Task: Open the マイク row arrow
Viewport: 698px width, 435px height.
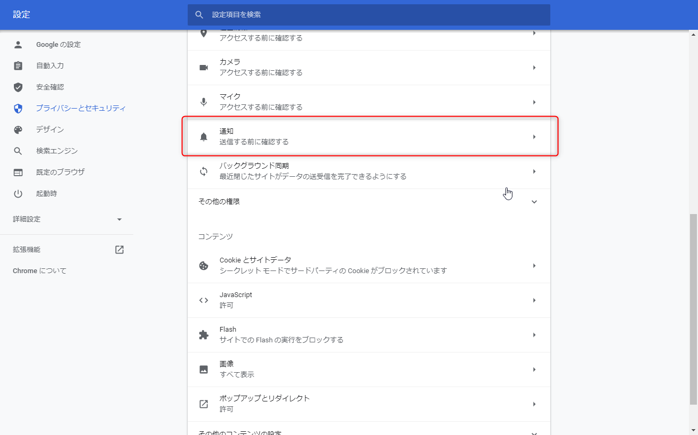Action: click(x=534, y=102)
